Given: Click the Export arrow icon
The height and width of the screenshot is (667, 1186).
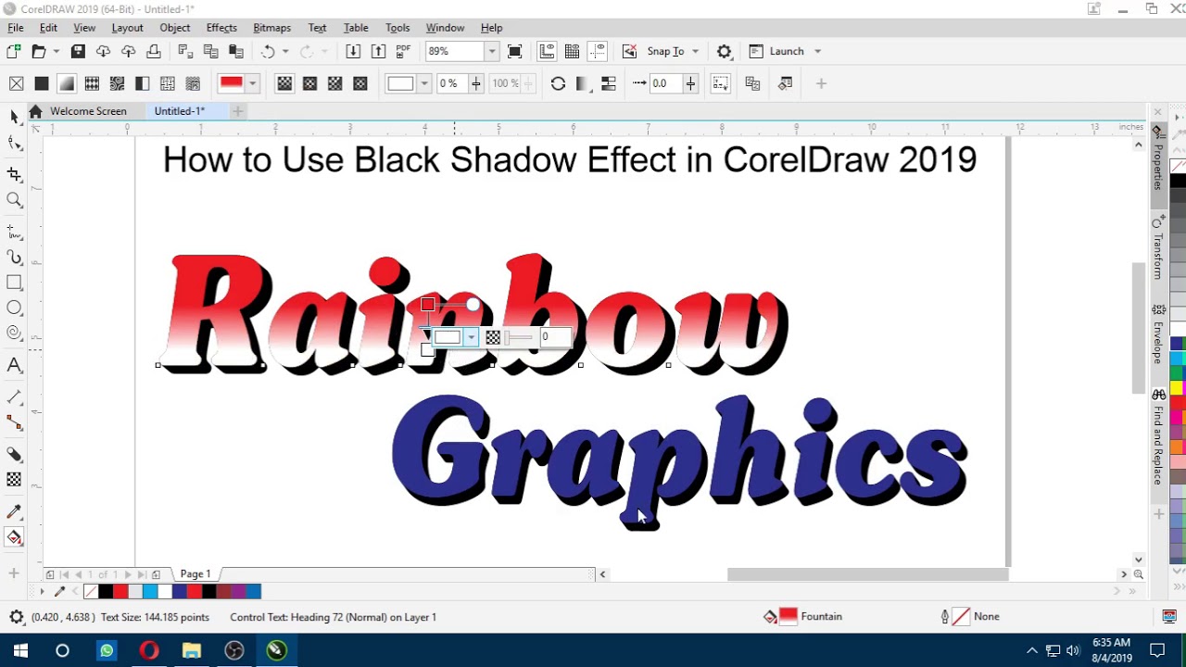Looking at the screenshot, I should [x=378, y=51].
